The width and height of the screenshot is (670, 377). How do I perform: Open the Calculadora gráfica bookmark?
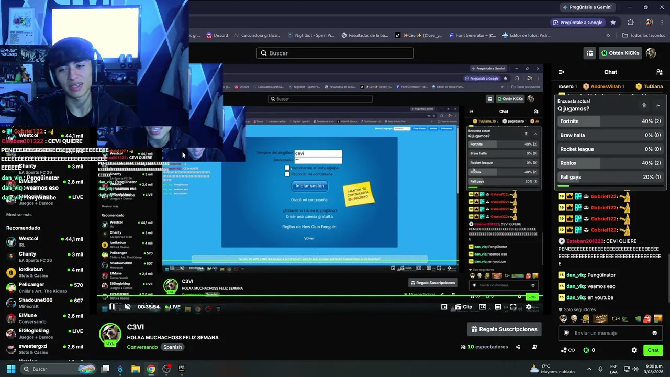point(256,35)
